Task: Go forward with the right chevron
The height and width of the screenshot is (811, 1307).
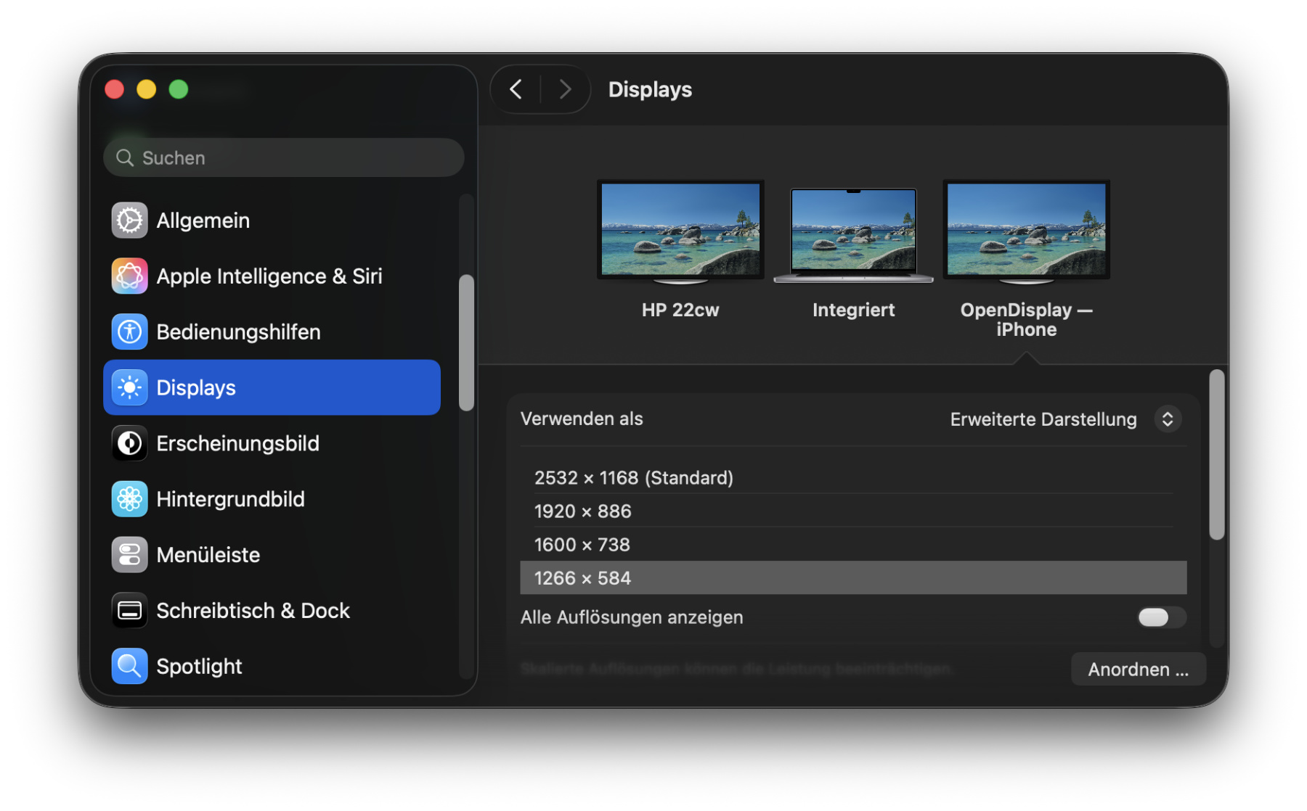Action: click(x=565, y=89)
